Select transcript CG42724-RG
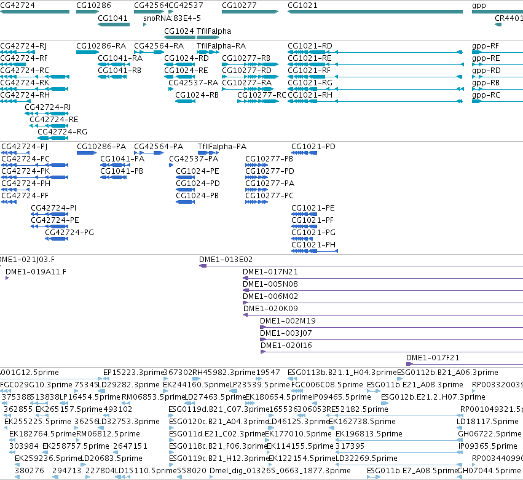 click(x=53, y=138)
